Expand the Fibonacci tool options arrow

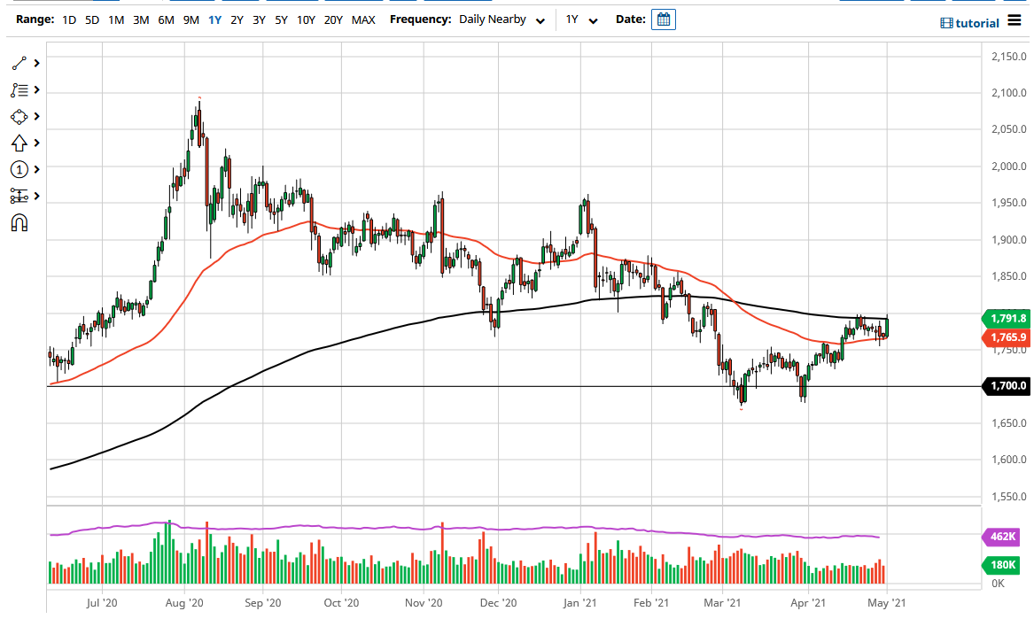click(x=37, y=89)
